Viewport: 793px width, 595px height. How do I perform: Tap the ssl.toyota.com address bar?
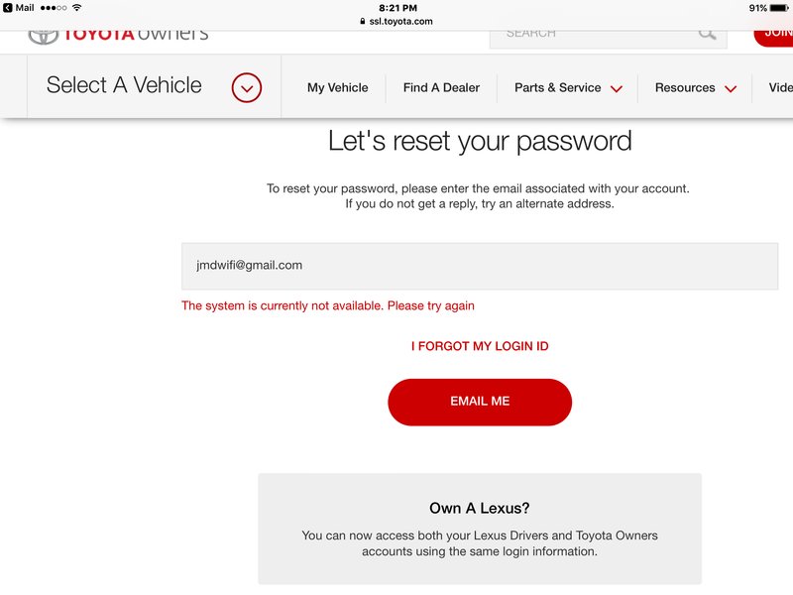(396, 21)
